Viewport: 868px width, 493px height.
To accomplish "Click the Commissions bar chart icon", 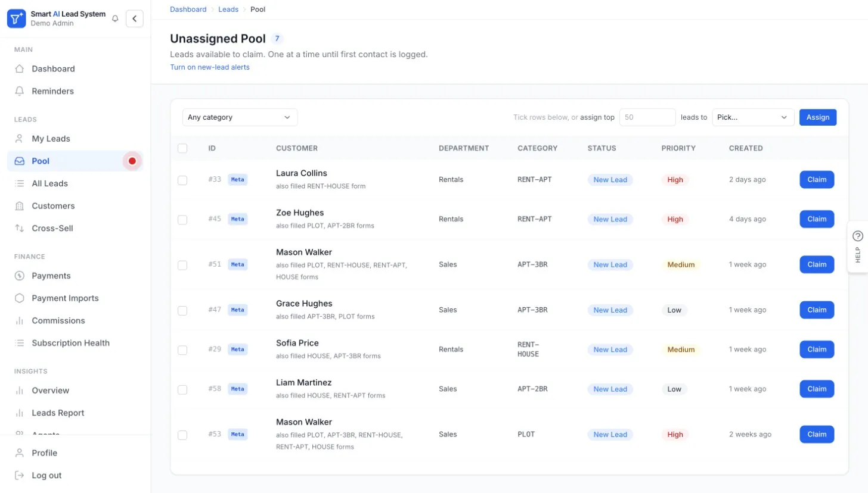I will [20, 320].
